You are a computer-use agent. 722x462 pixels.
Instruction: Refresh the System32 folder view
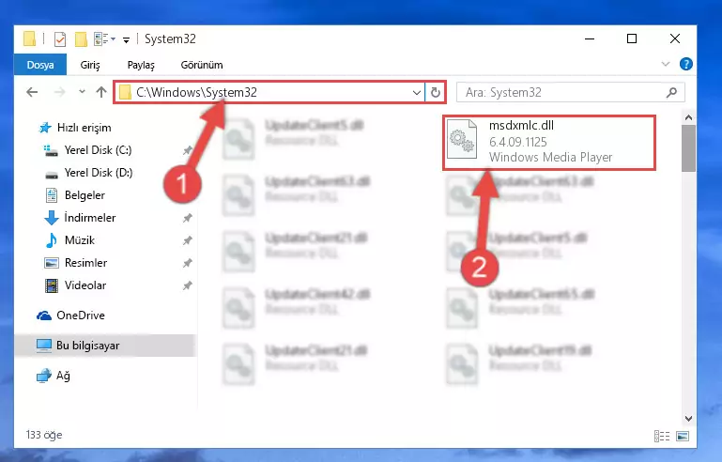click(435, 93)
